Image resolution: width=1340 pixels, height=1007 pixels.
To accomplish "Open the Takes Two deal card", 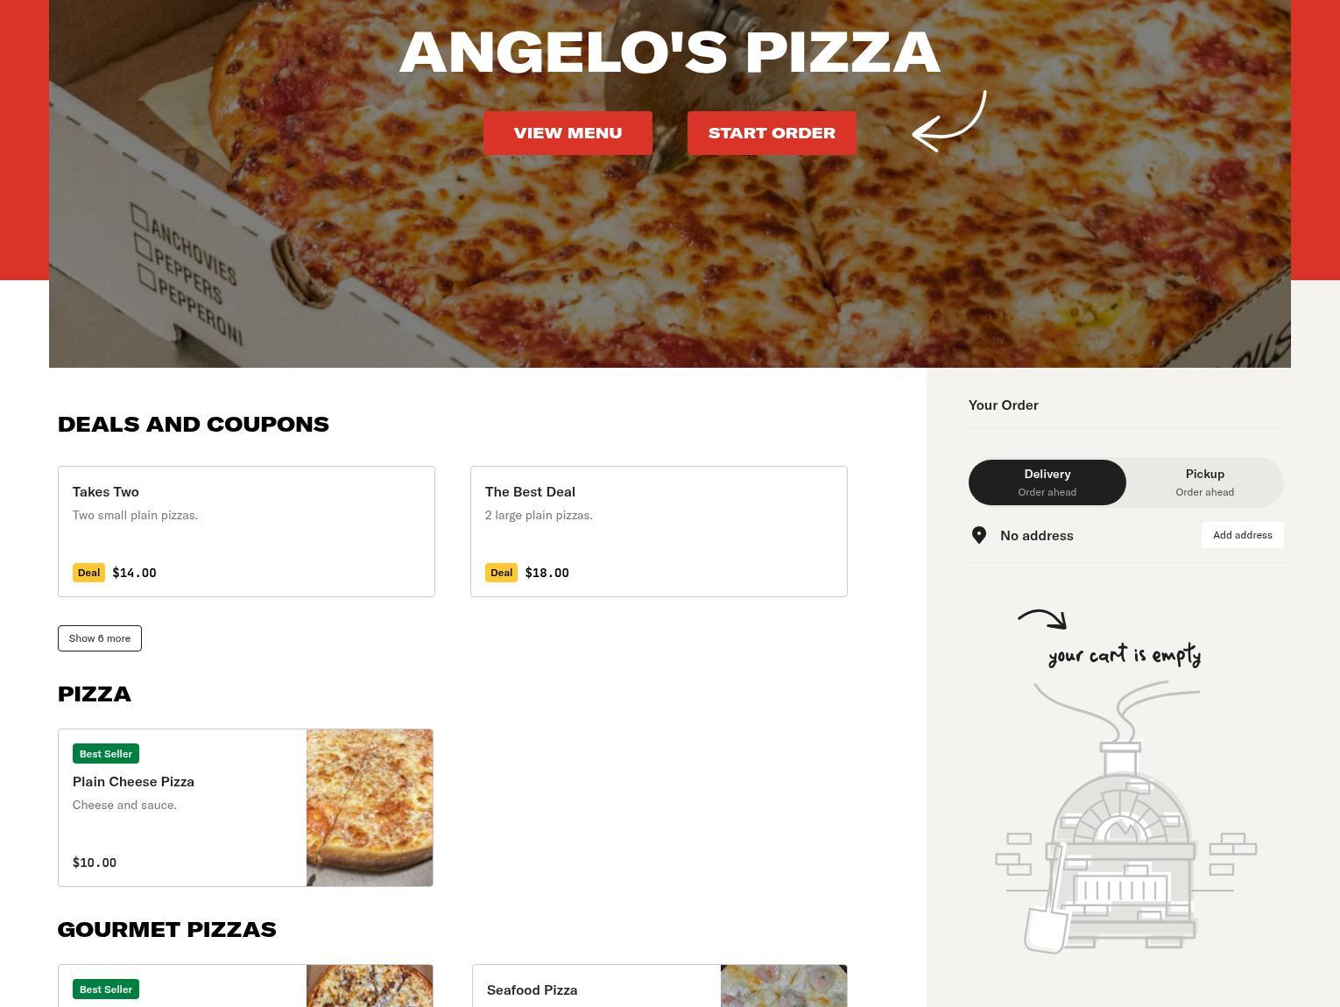I will coord(246,532).
